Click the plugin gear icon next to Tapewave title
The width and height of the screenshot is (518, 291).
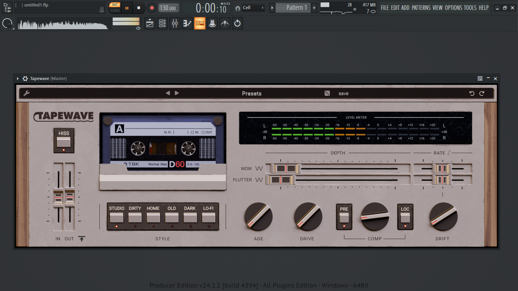click(25, 78)
